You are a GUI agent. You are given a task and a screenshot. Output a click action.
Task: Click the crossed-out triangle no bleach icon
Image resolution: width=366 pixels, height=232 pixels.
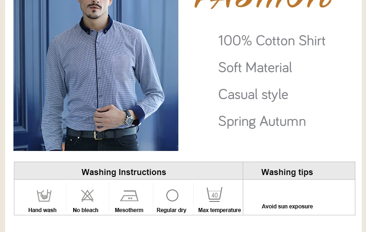tap(87, 195)
